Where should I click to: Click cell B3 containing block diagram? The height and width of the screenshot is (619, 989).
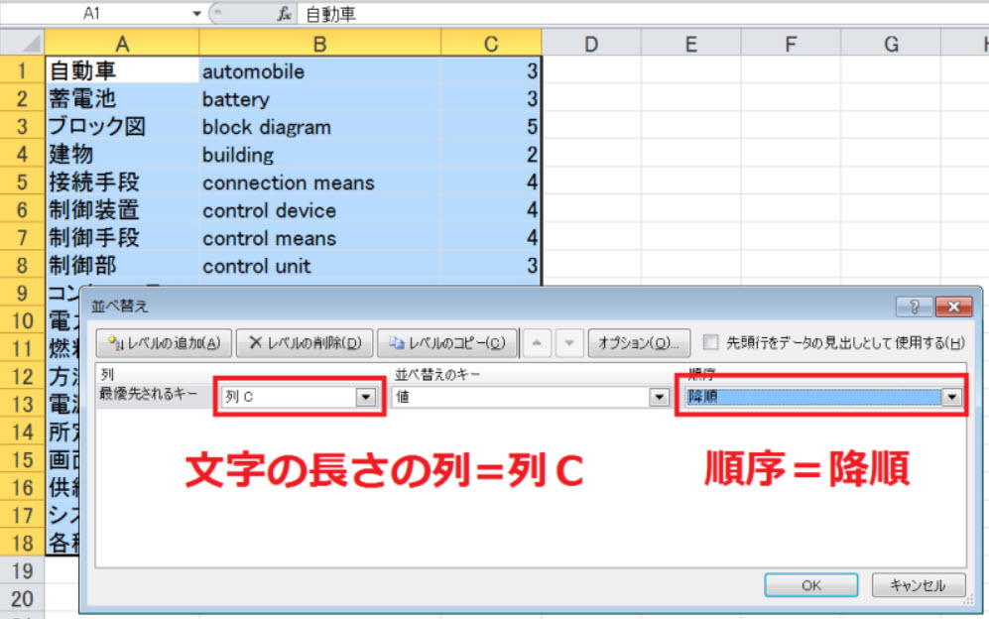coord(319,127)
